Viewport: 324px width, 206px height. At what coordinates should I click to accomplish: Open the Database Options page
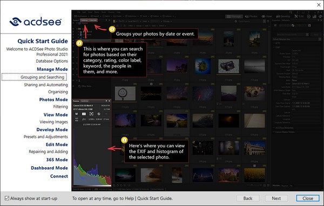click(52, 61)
